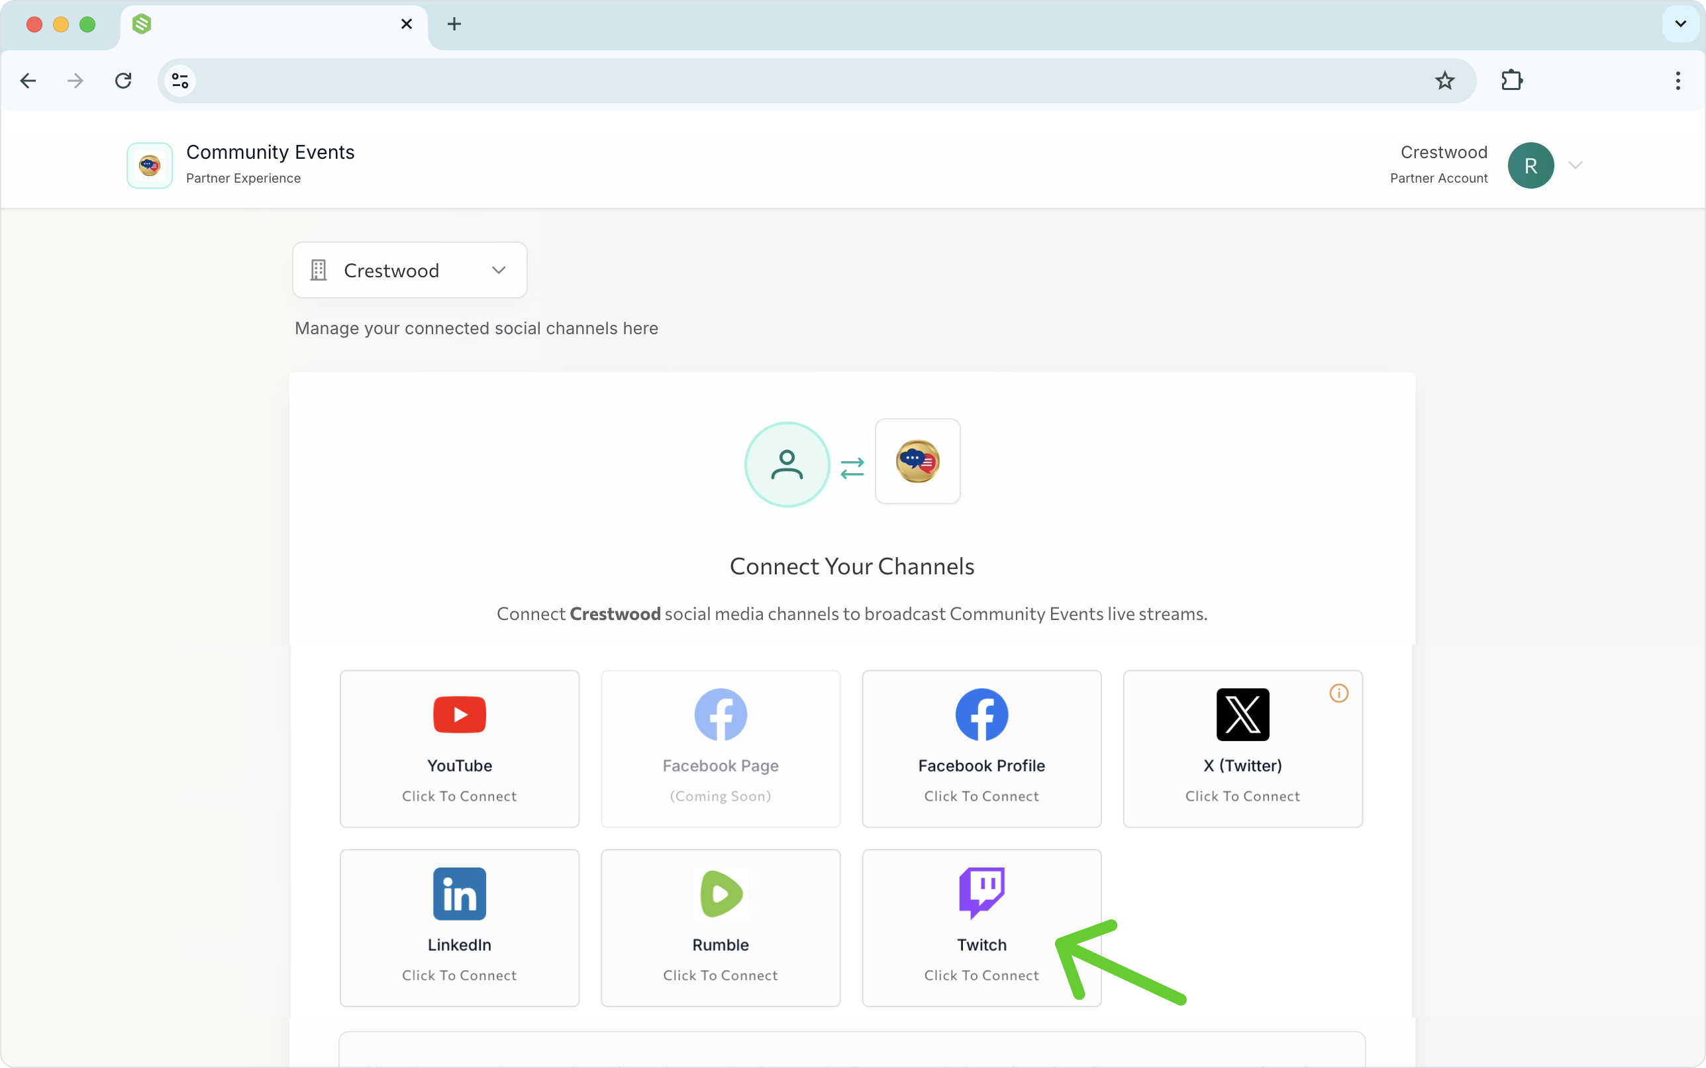Click the Community Events header title
The width and height of the screenshot is (1706, 1068).
pyautogui.click(x=270, y=152)
